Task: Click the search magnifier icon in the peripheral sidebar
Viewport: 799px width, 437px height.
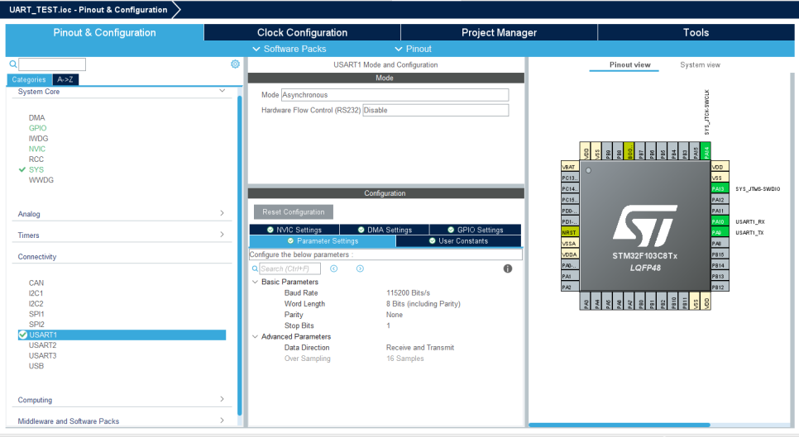Action: pyautogui.click(x=12, y=64)
